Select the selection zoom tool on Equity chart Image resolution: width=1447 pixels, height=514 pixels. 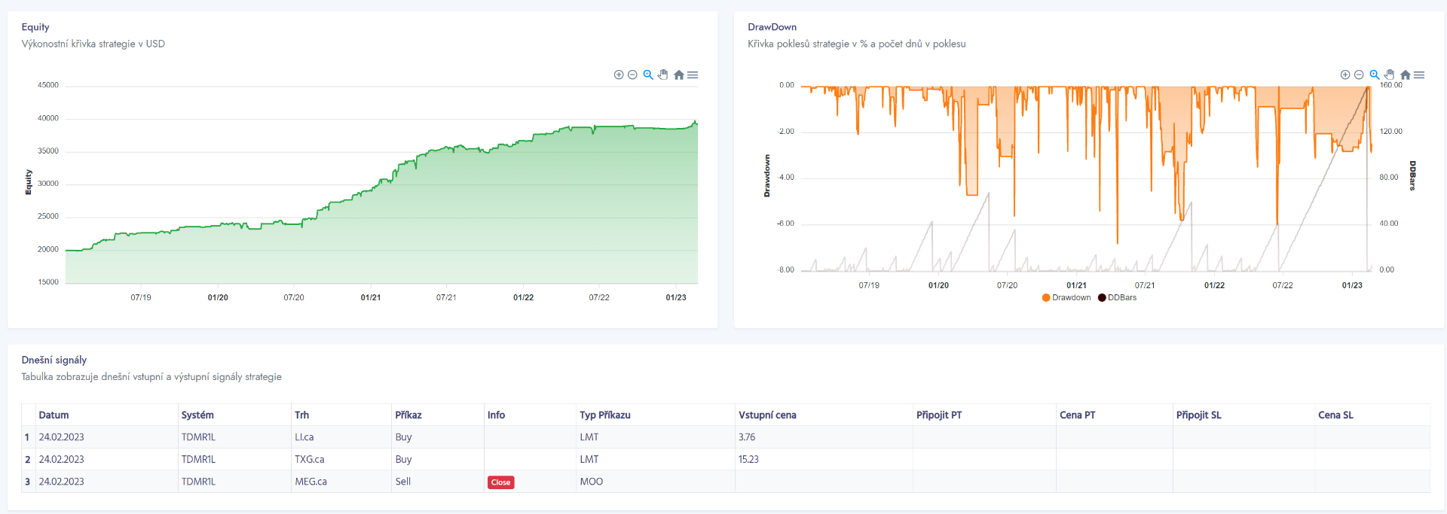point(648,75)
